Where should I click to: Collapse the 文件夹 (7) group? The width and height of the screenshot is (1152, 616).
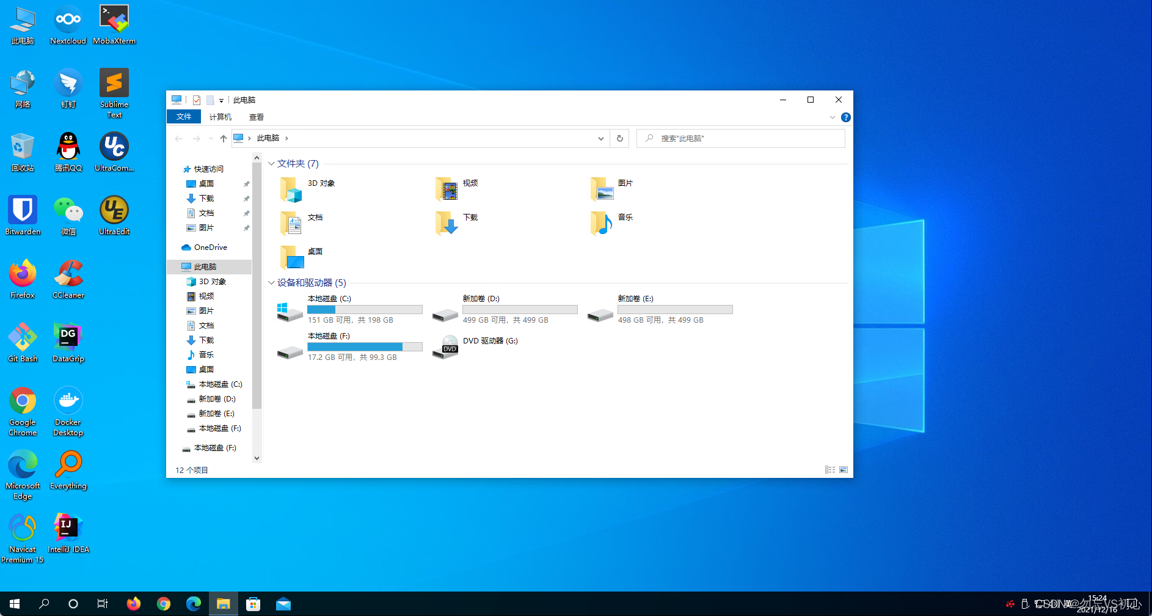coord(271,164)
